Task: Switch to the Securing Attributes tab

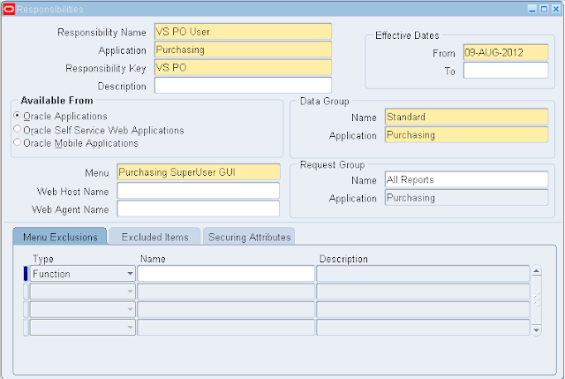Action: tap(249, 237)
